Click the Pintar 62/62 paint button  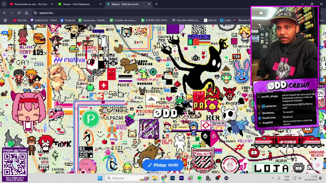163,165
